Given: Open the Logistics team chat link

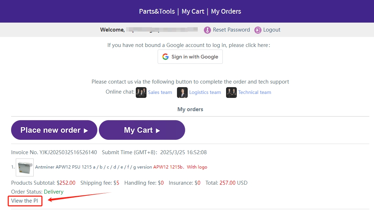Looking at the screenshot, I should tap(205, 93).
